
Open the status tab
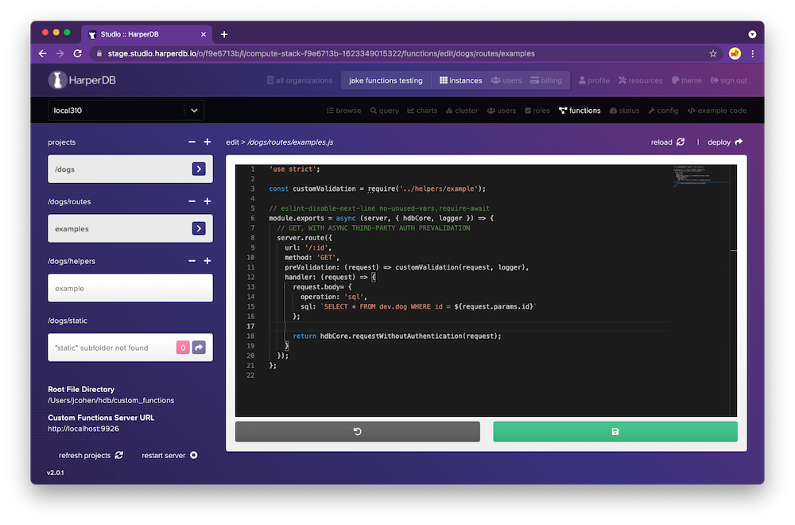[624, 111]
